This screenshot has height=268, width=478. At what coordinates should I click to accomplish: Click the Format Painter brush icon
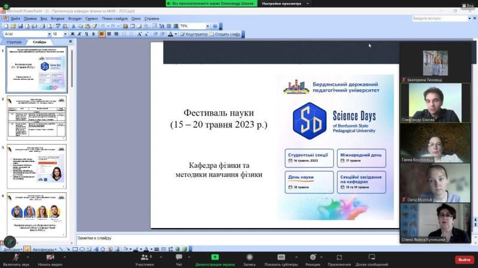[x=94, y=26]
